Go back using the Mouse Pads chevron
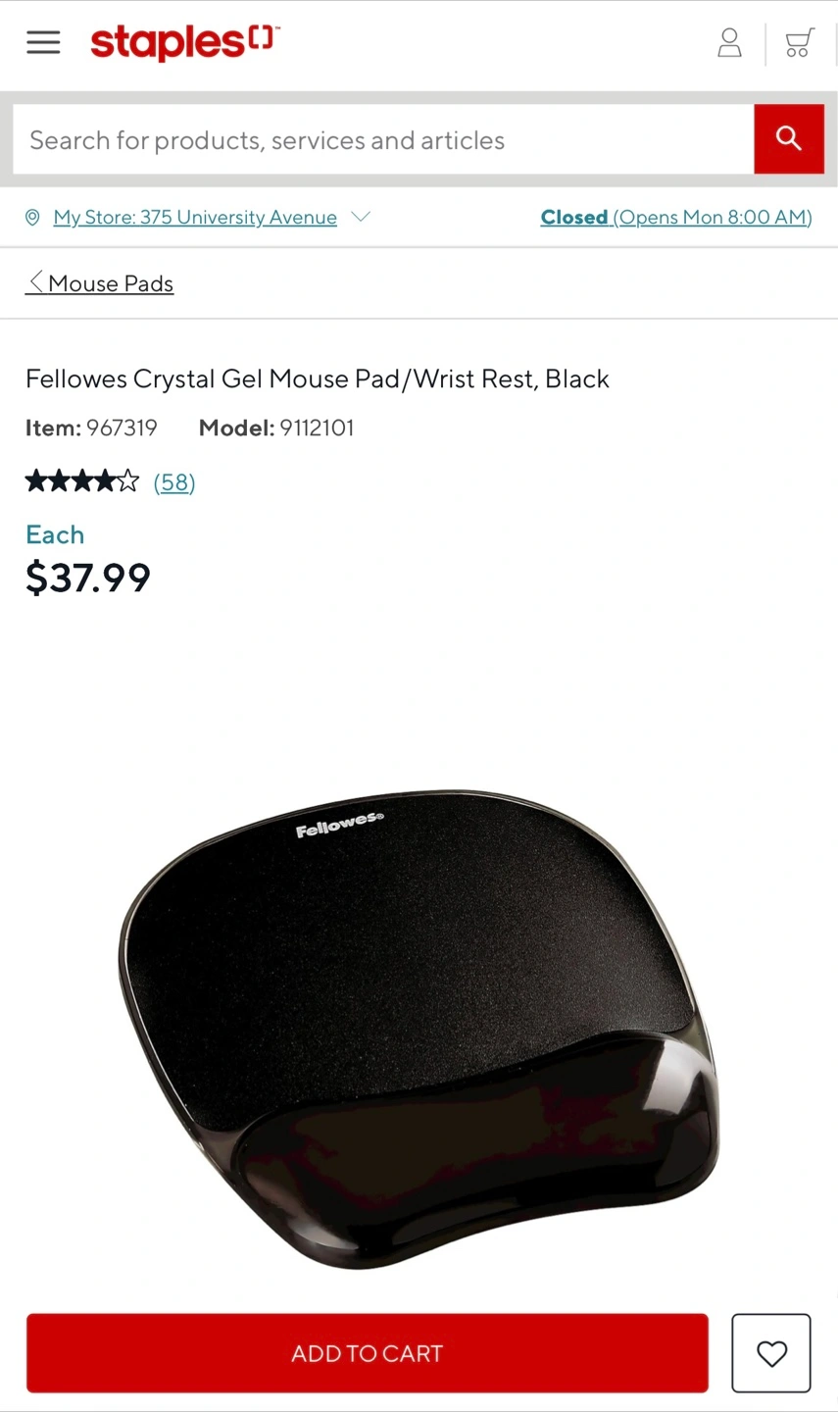This screenshot has height=1412, width=838. coord(35,282)
